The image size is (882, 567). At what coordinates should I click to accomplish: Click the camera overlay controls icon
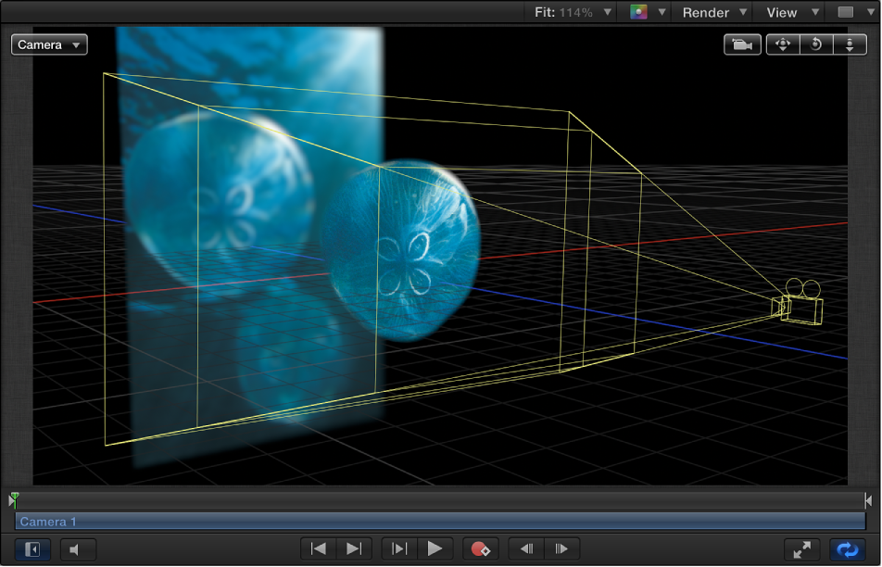tap(741, 44)
